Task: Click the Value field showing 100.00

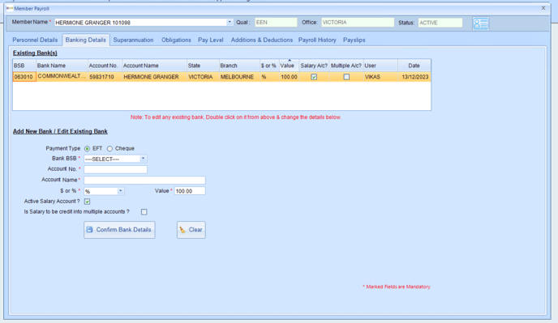Action: [190, 191]
